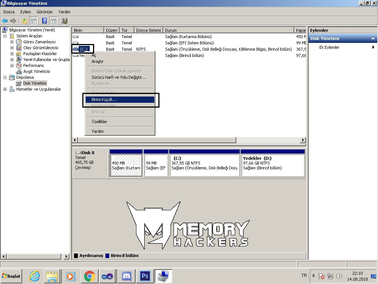The image size is (378, 284).
Task: Choose Birimi Küçült… from context menu
Action: [x=120, y=99]
